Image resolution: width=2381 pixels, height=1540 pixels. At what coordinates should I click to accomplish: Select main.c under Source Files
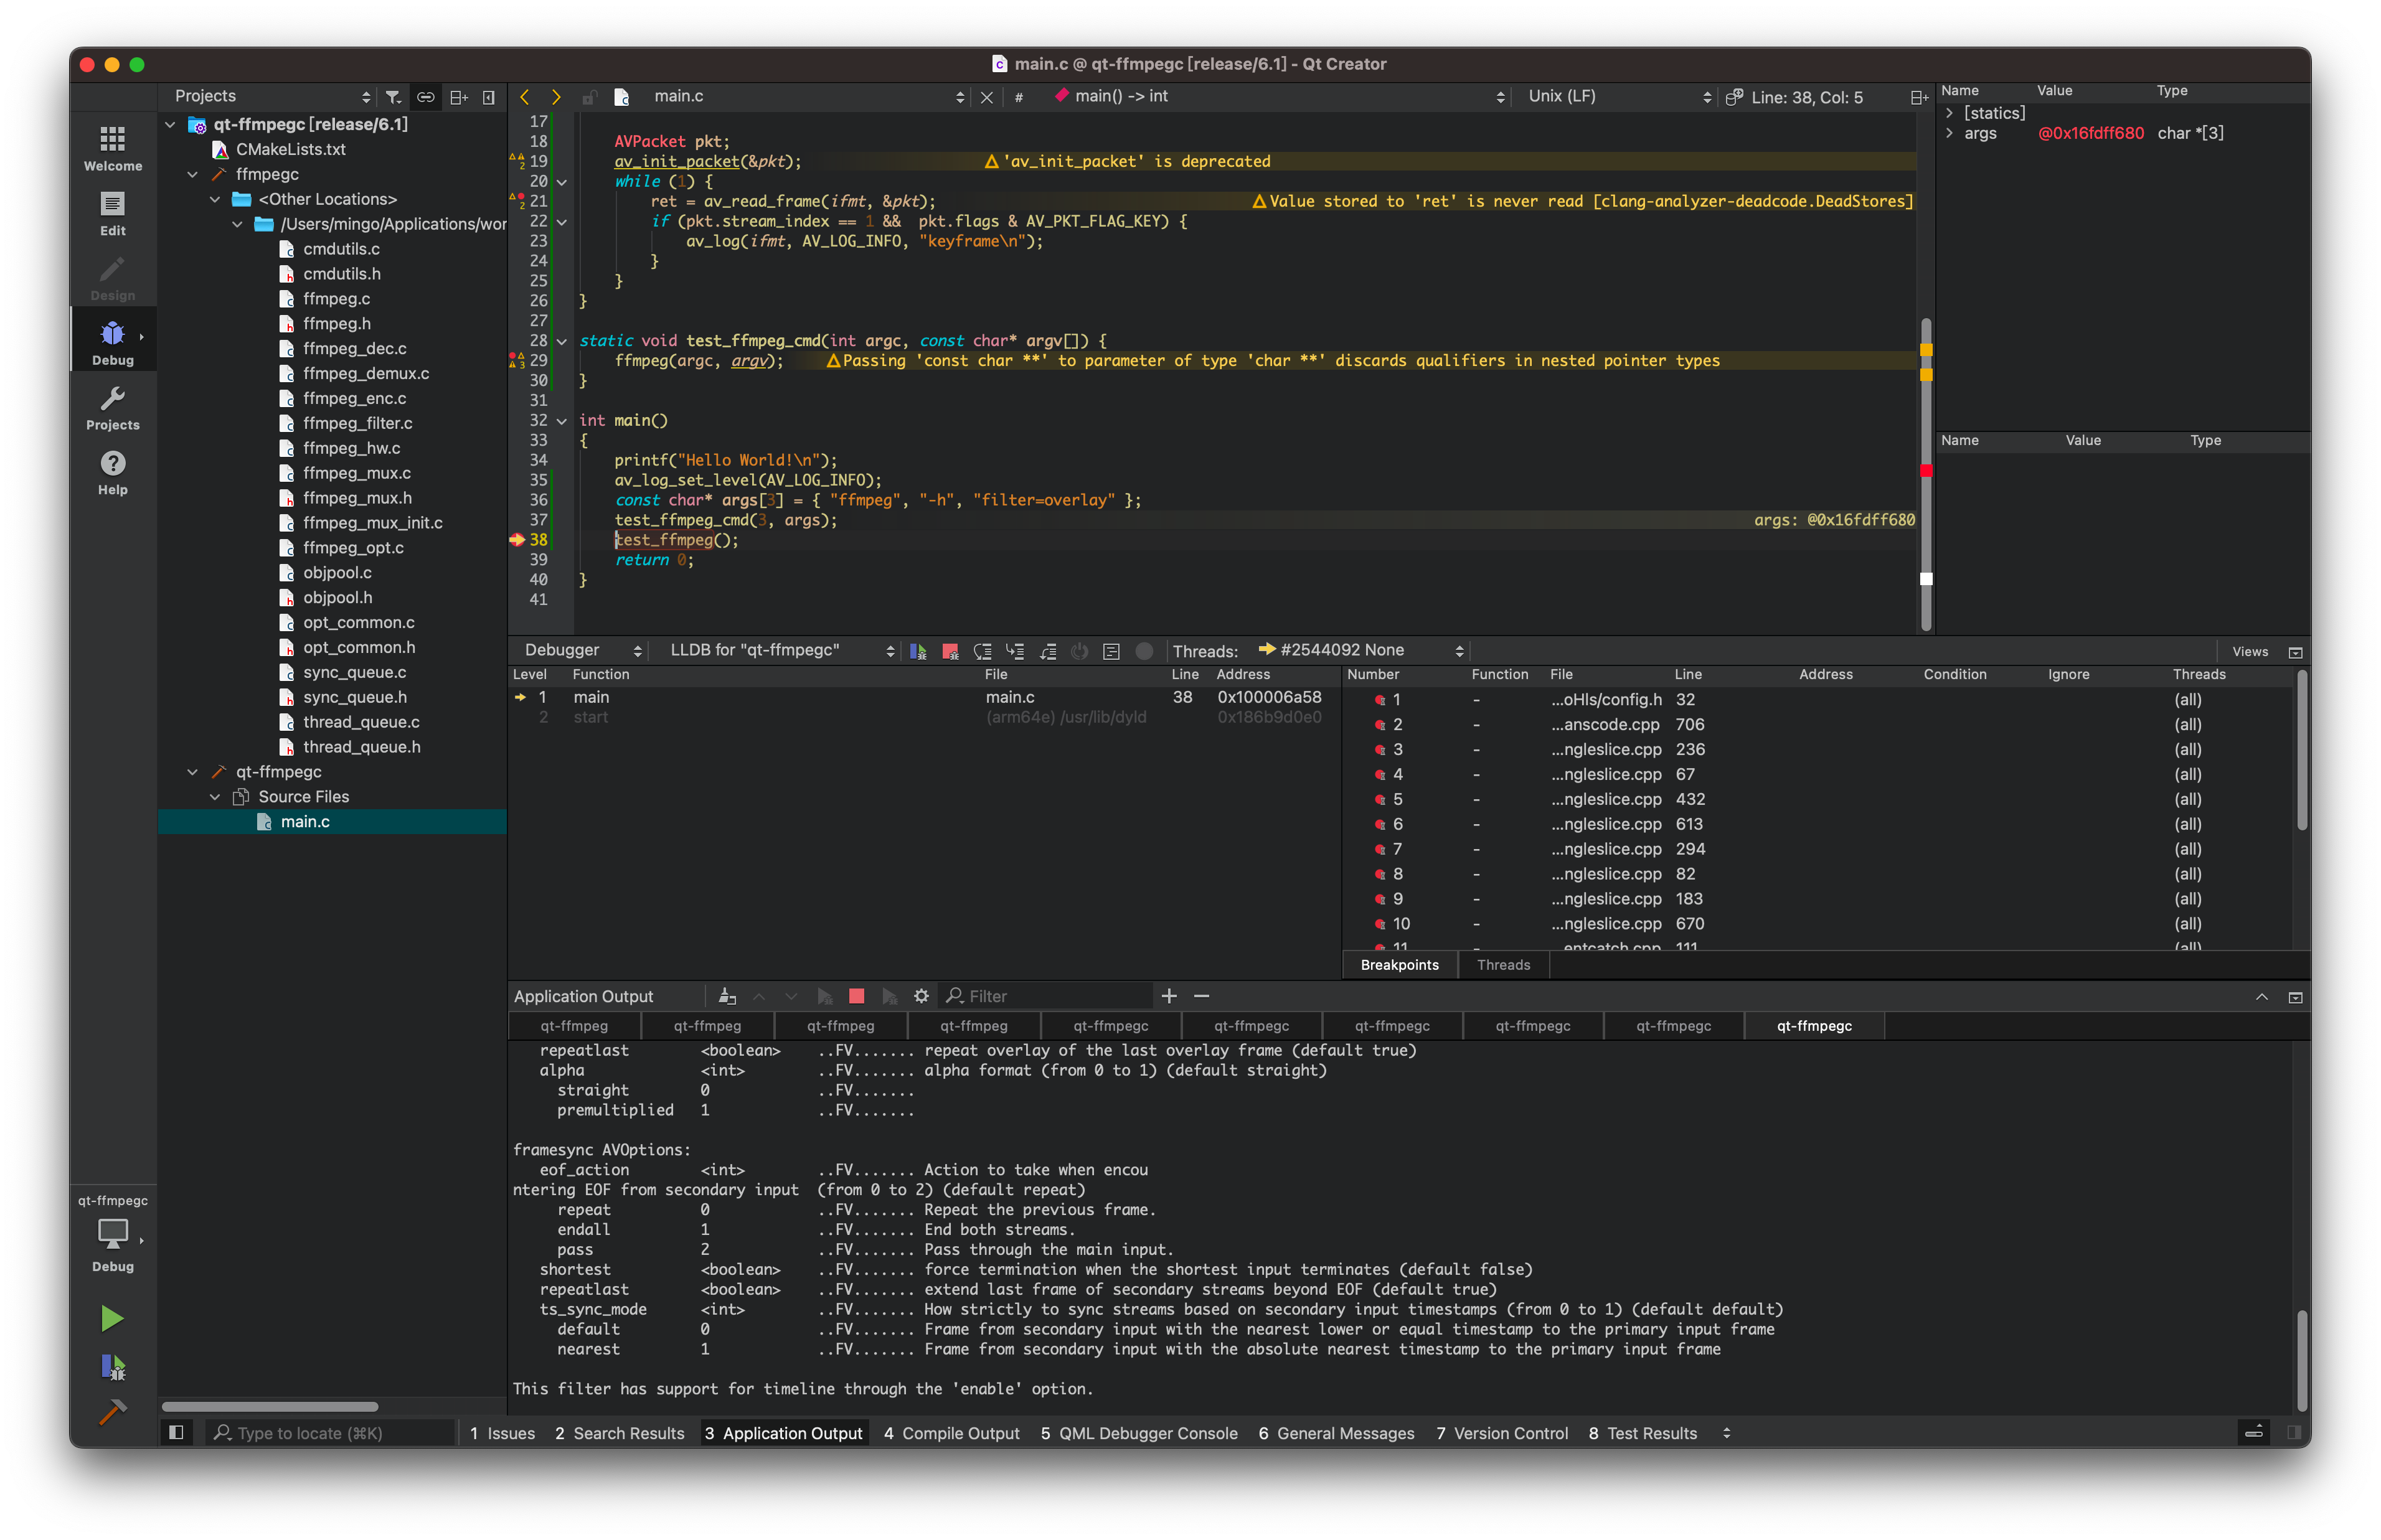pos(305,821)
